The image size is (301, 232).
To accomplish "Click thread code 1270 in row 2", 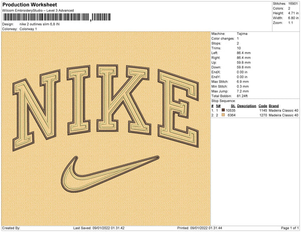I will [263, 115].
